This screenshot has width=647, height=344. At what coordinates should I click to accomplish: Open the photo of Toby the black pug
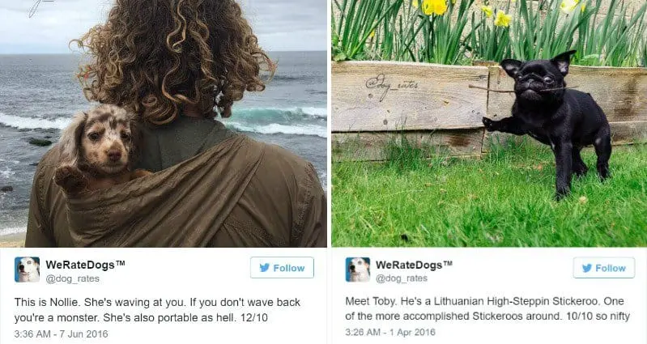489,123
